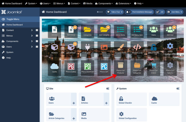Click the Cache cloud icon in banner

click(55, 68)
